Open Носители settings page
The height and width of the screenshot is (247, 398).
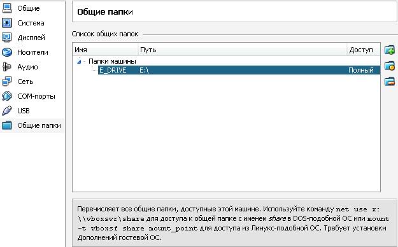pos(32,52)
